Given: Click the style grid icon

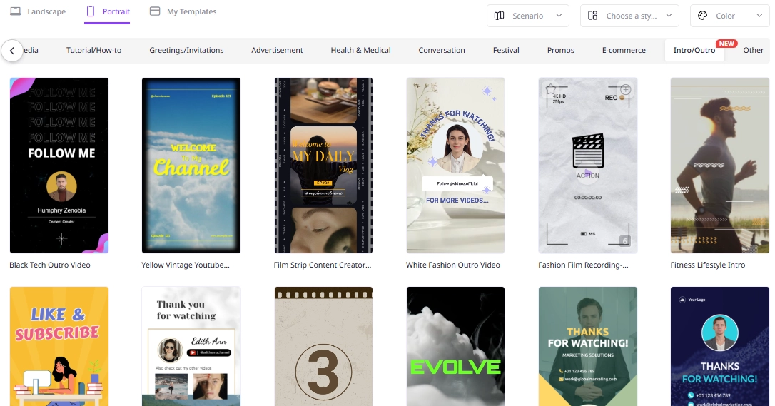Looking at the screenshot, I should click(x=593, y=16).
